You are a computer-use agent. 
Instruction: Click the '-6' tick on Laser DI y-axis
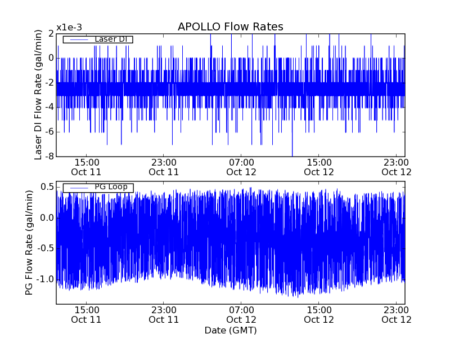point(49,132)
